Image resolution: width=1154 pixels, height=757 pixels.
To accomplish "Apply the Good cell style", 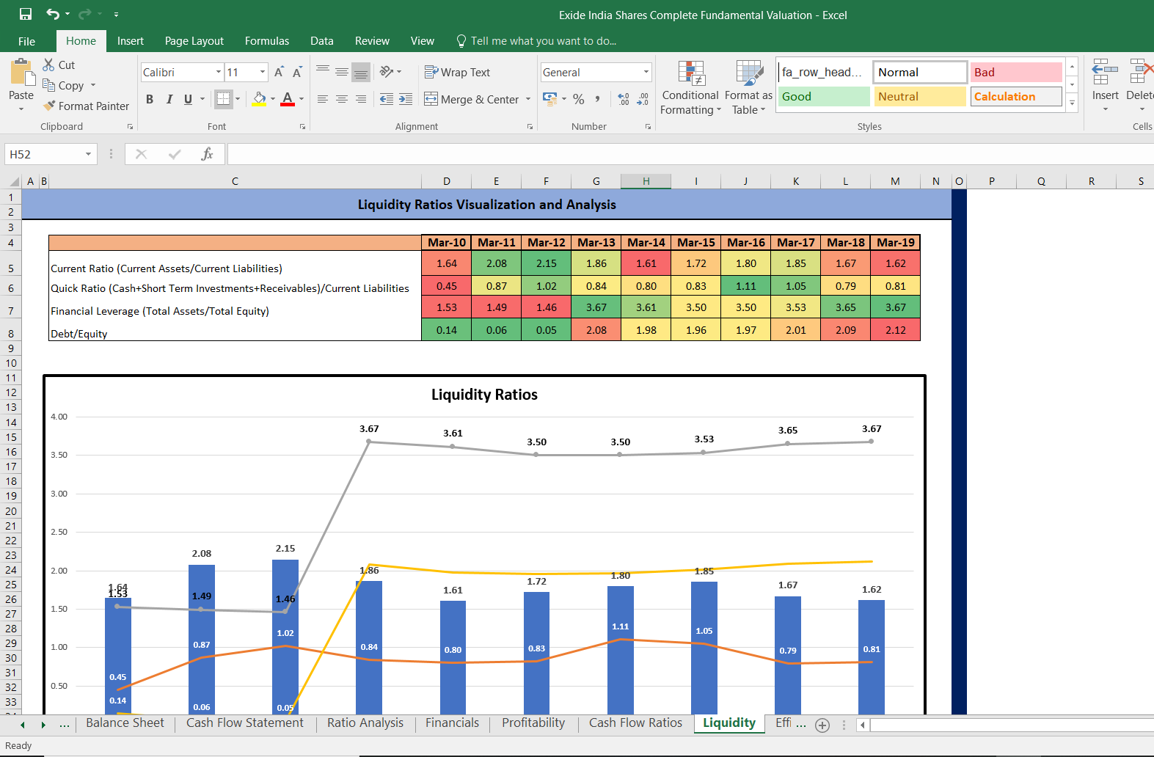I will pyautogui.click(x=824, y=96).
